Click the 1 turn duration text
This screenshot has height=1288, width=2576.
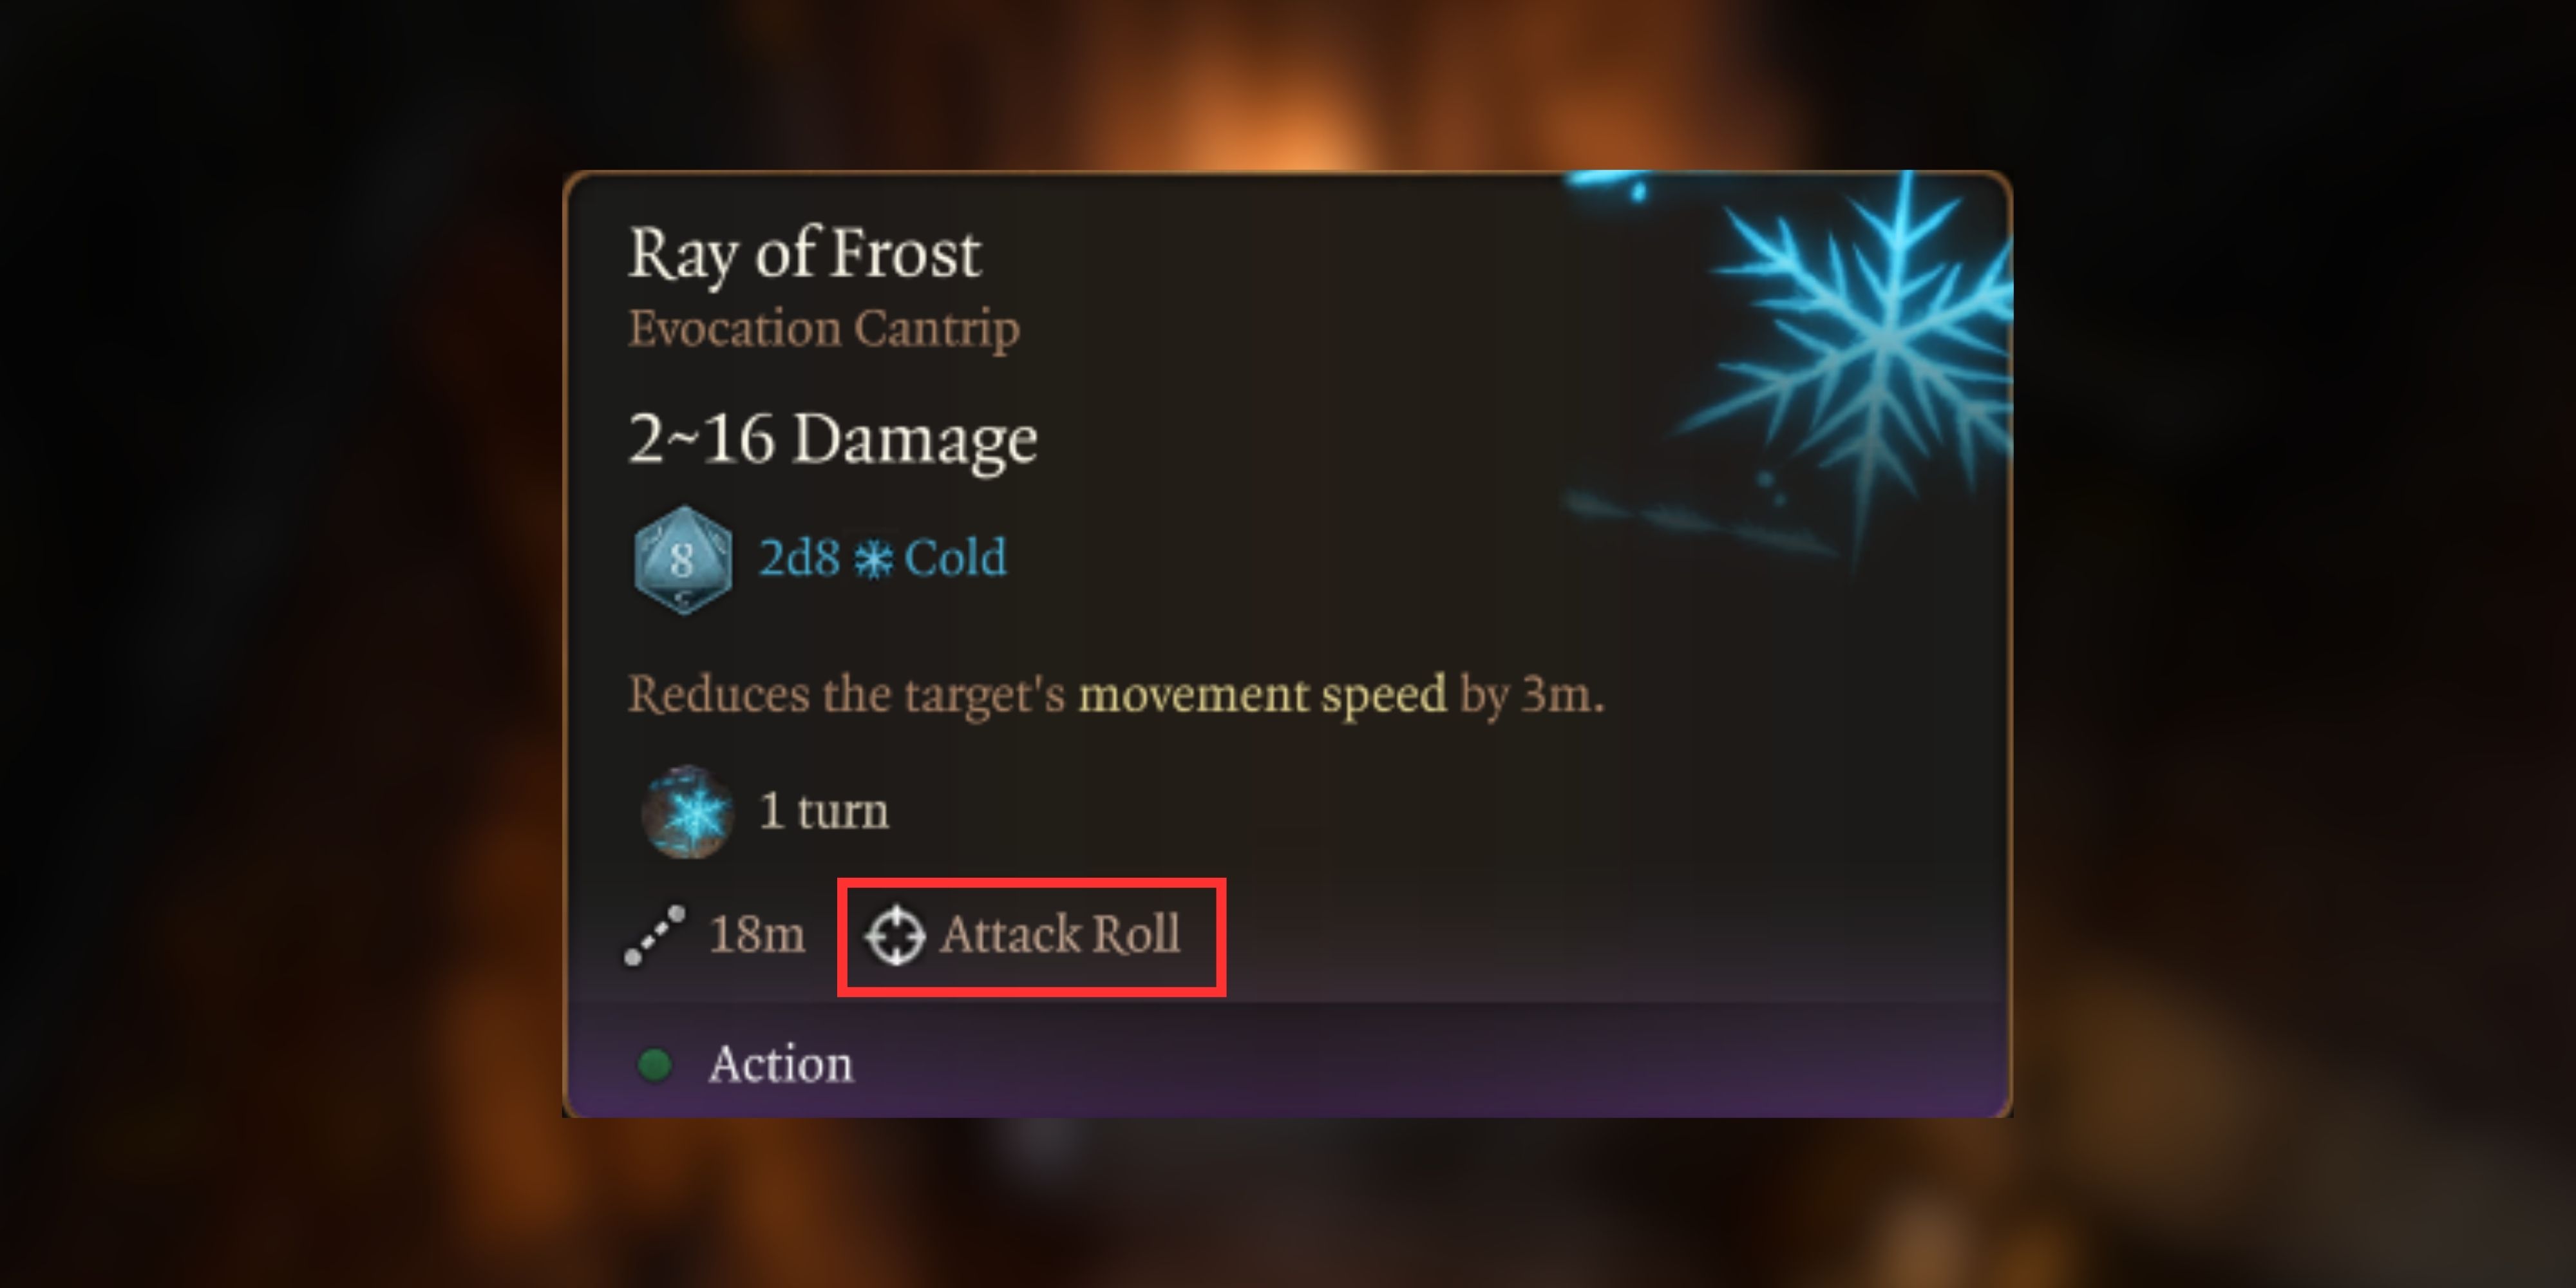(x=824, y=811)
